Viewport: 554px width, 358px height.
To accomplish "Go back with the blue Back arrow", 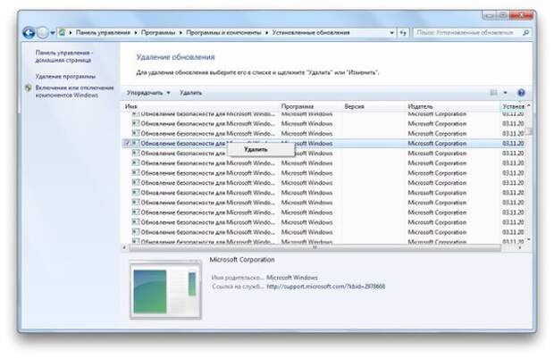I will point(29,33).
